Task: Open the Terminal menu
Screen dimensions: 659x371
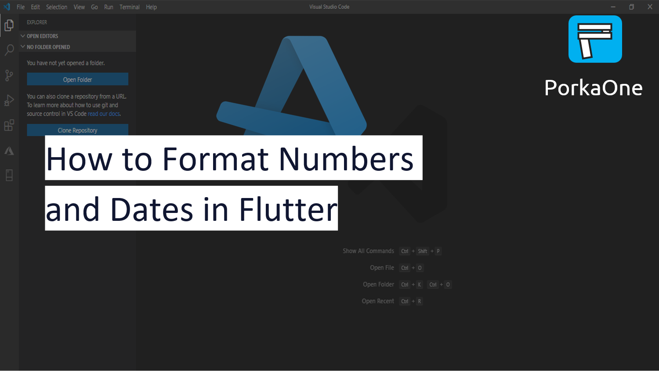Action: [130, 7]
